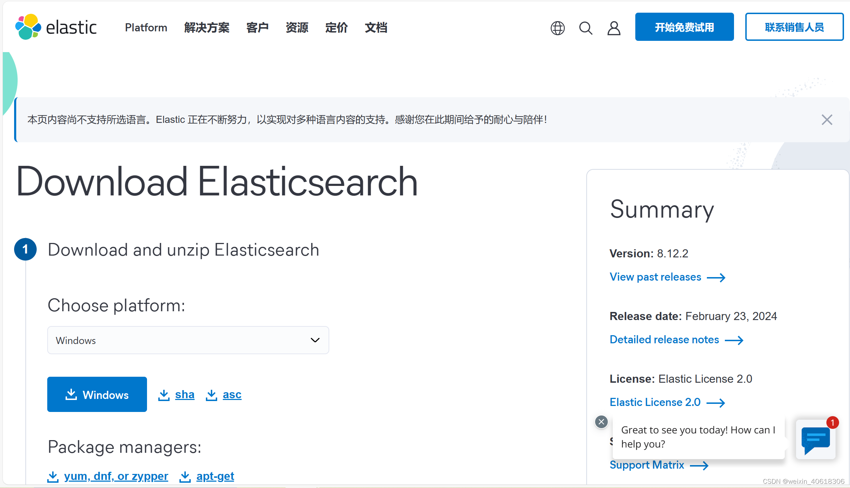Click the Elastic logo
Viewport: 850px width, 488px height.
[55, 26]
